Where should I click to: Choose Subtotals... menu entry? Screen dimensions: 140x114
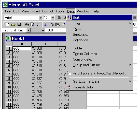99,34
